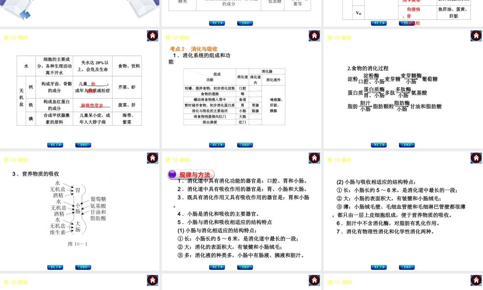483x290 pixels.
Task: Click 甘油和脂肪酸 in the digestion process diagram
Action: click(426, 106)
